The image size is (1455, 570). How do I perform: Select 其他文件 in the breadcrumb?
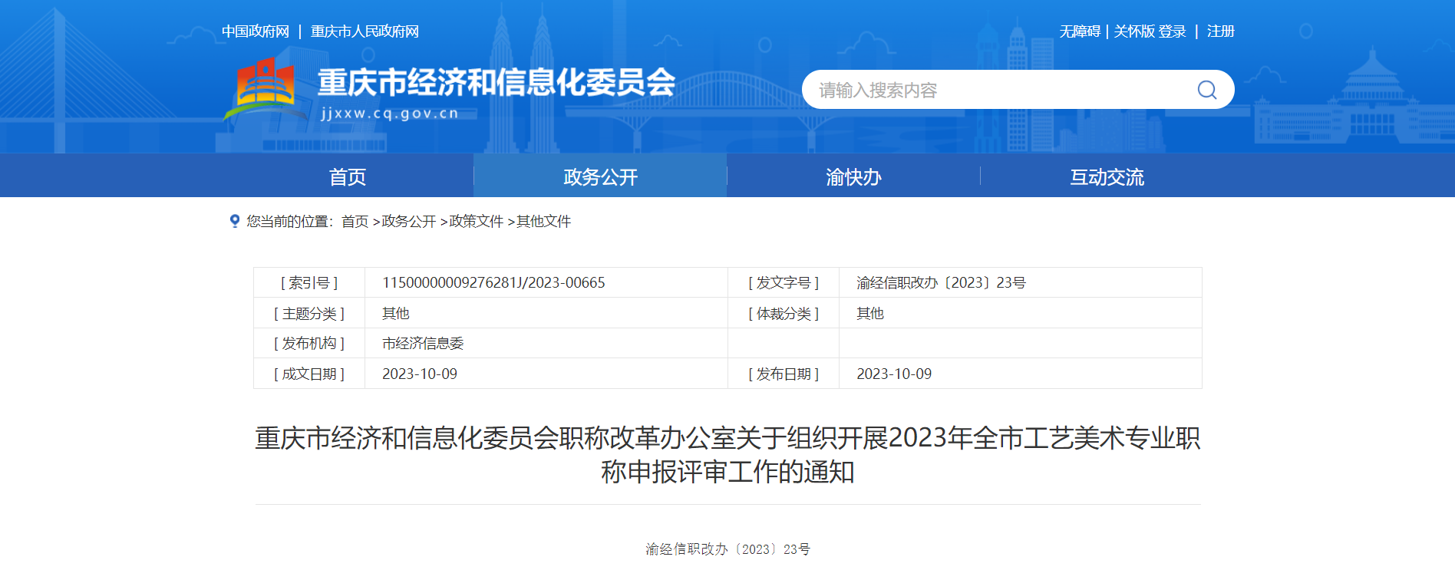[543, 222]
